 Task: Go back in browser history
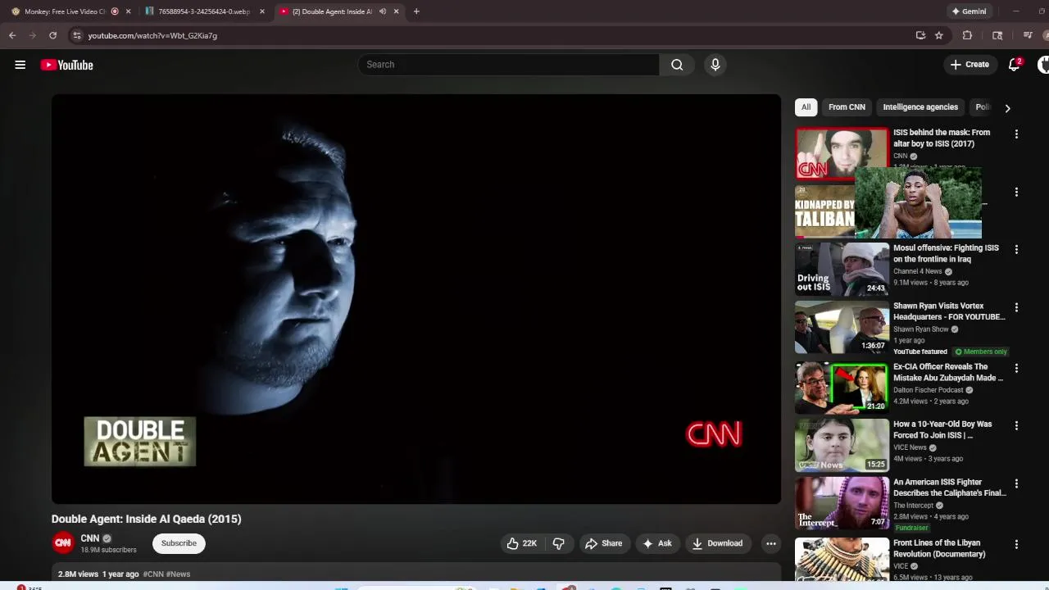pos(12,35)
